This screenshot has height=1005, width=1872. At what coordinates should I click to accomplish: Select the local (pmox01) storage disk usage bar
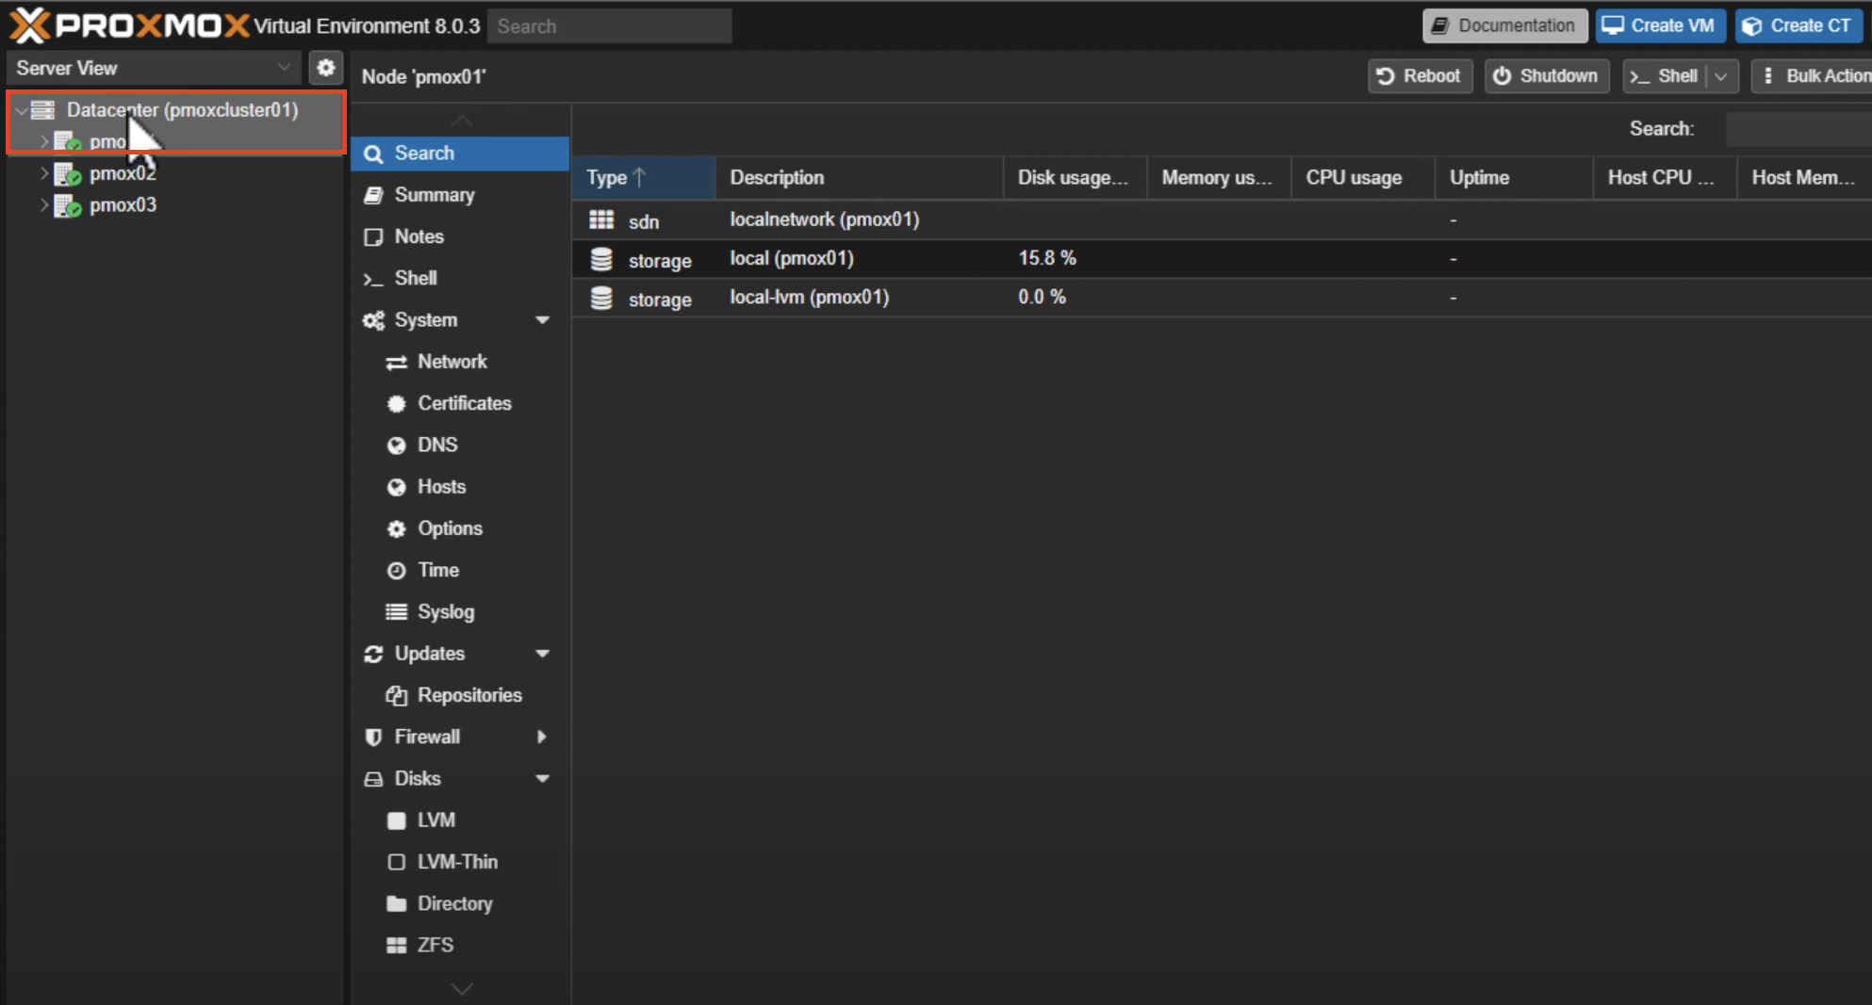coord(1047,257)
